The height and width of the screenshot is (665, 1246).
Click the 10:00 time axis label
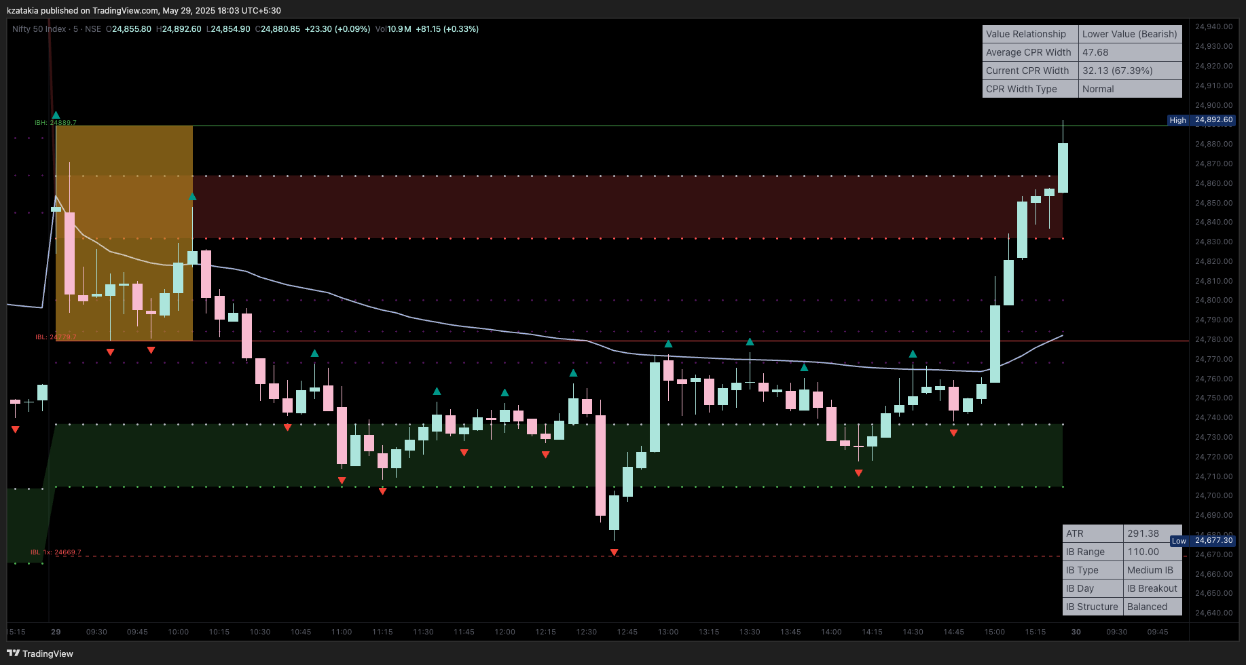pos(178,632)
